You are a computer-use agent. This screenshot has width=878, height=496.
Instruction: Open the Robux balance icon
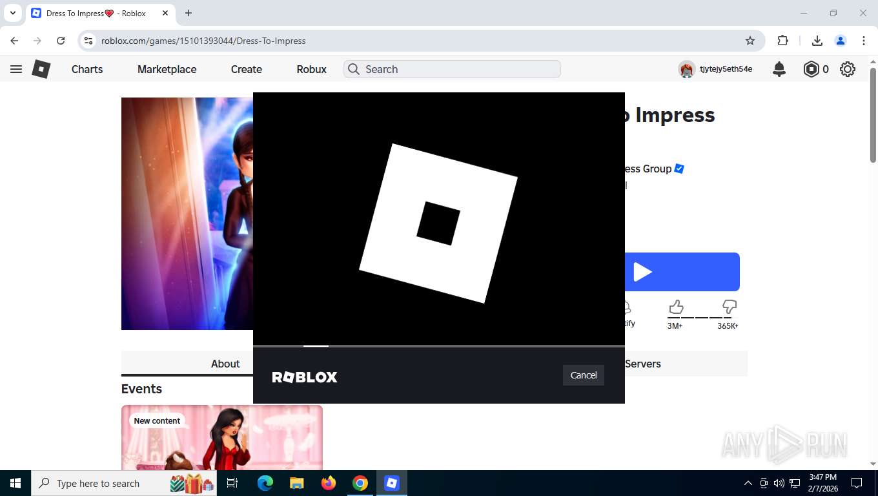pyautogui.click(x=811, y=69)
